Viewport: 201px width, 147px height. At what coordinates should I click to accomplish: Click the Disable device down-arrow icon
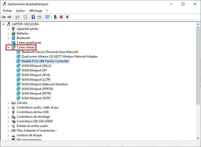point(67,17)
